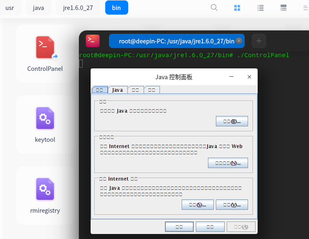
Task: Open the ControlPanel file icon
Action: tap(45, 47)
